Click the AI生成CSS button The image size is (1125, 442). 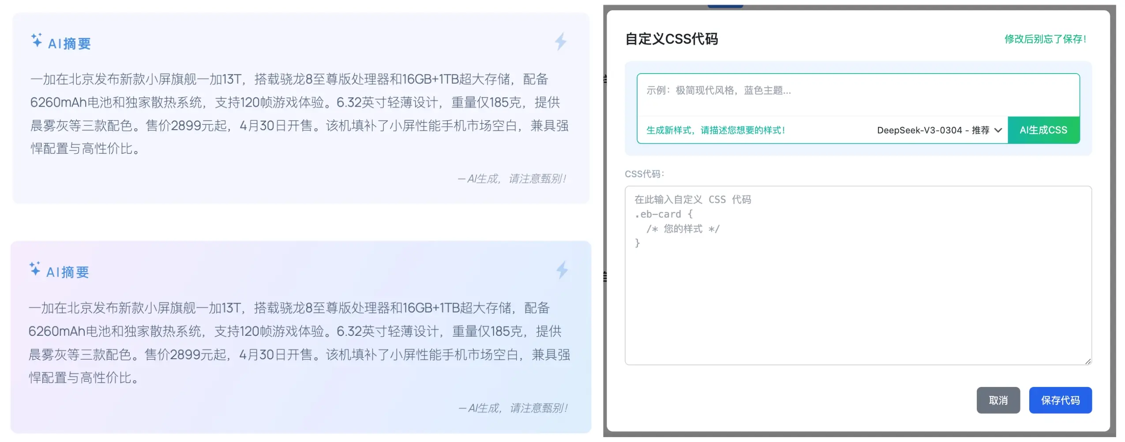1043,130
